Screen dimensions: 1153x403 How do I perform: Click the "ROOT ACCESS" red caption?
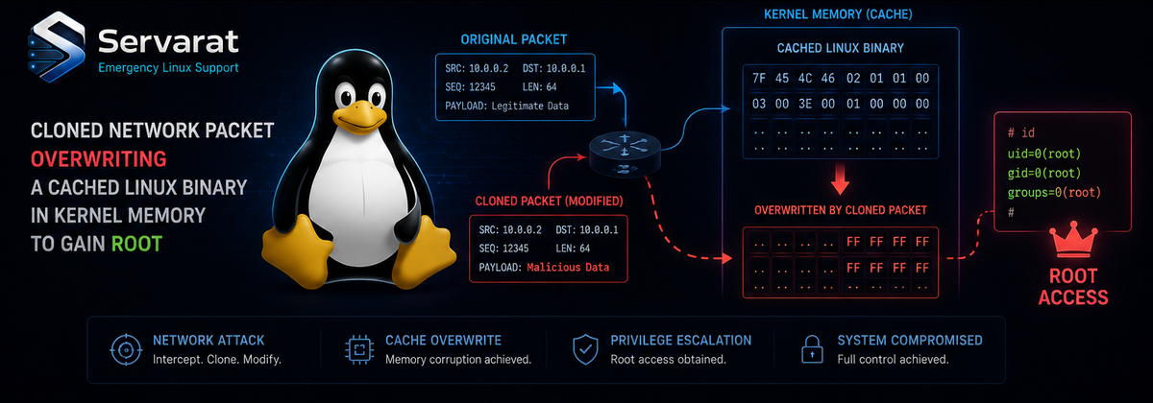[x=1072, y=286]
